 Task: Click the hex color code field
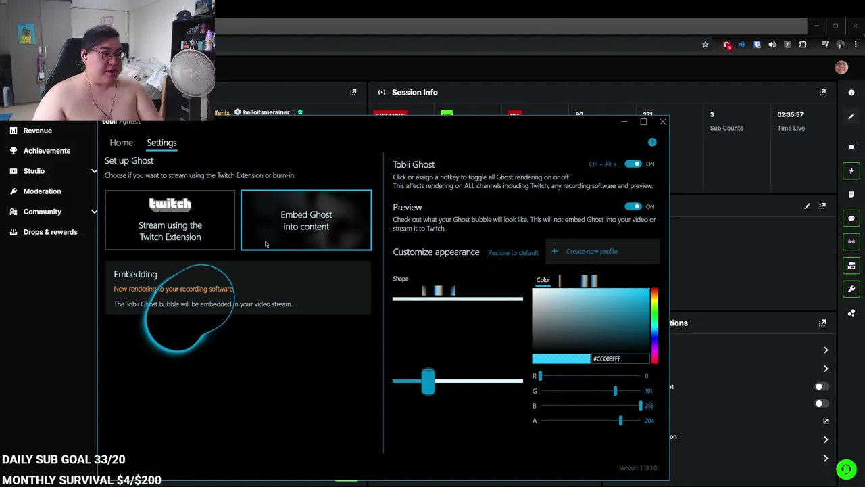(x=620, y=358)
